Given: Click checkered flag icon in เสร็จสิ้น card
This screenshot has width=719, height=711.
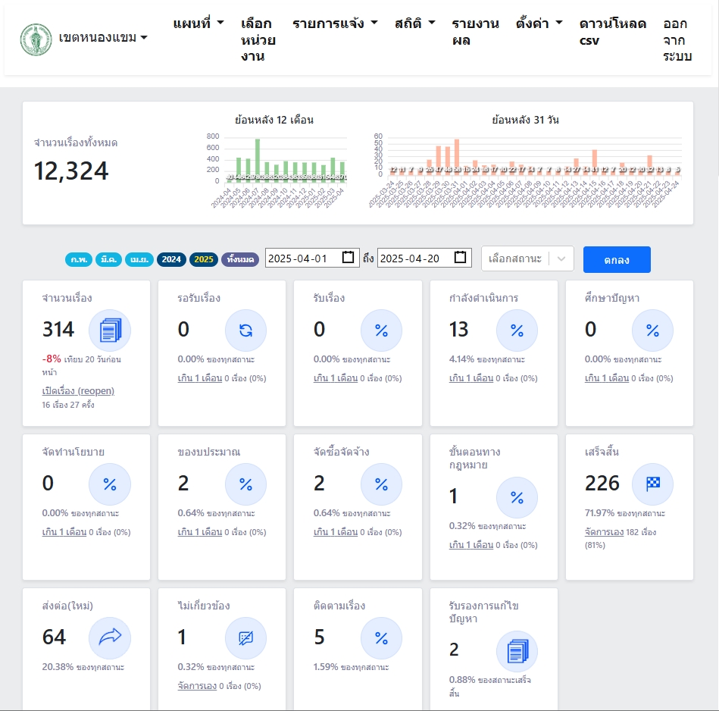Looking at the screenshot, I should (652, 484).
